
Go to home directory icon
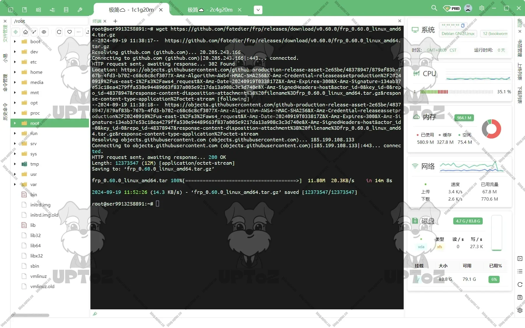[26, 32]
